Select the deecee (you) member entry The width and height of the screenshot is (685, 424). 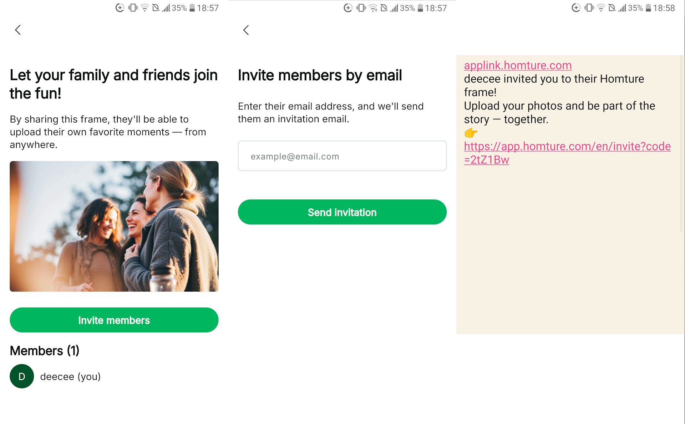point(70,377)
